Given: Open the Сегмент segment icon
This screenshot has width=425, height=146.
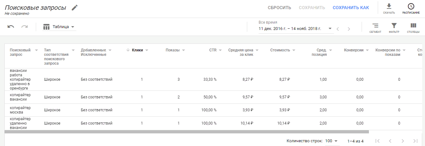Looking at the screenshot, I should [375, 26].
